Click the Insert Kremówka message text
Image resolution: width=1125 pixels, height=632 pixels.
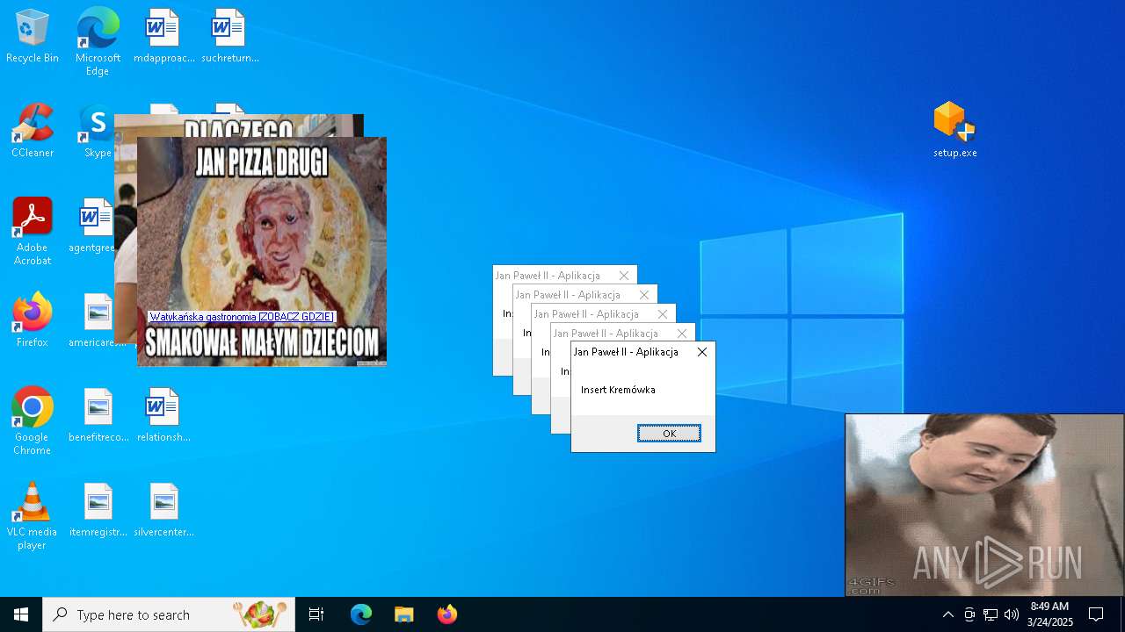pos(618,390)
